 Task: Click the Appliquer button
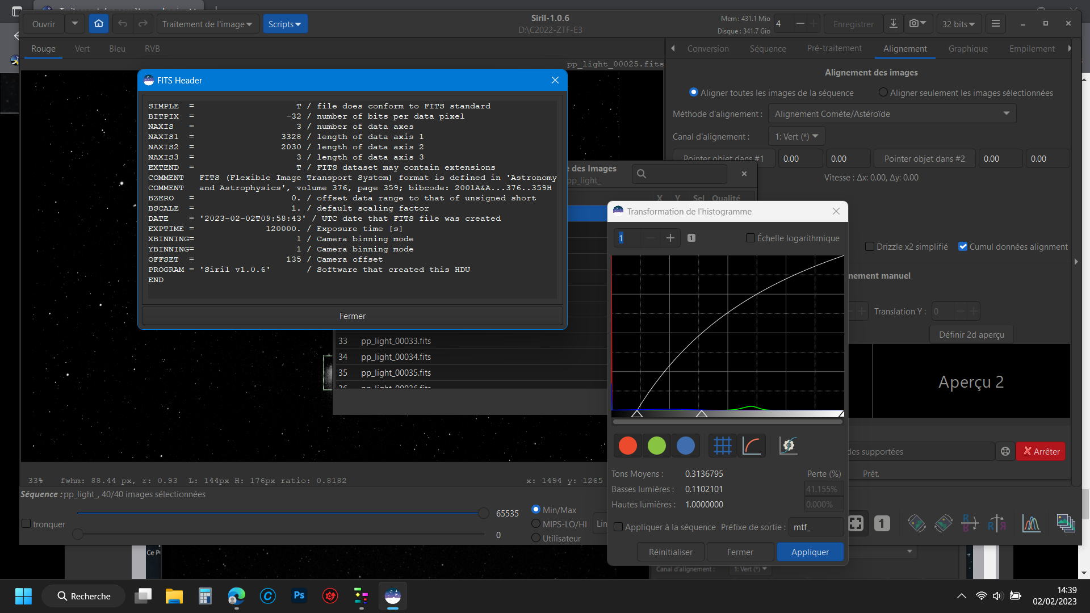[x=810, y=552]
